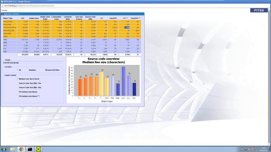Open the green X application taskbar icon

[x=39, y=149]
